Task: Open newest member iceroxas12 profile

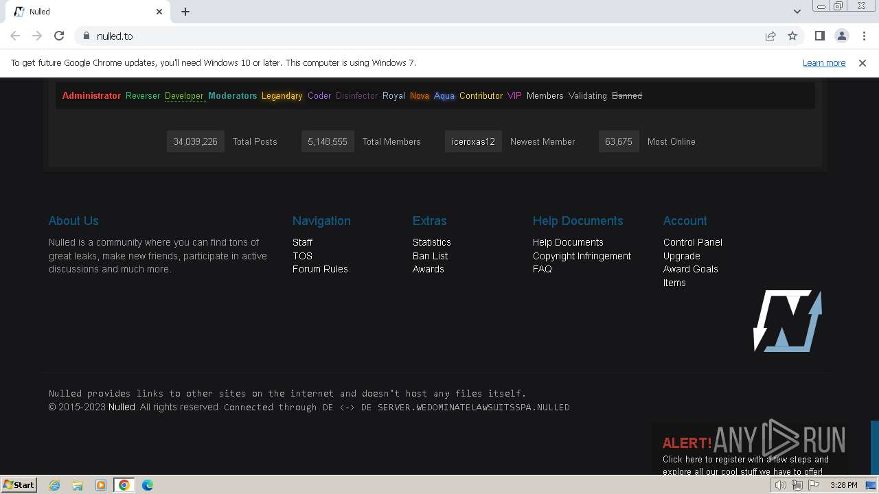Action: click(x=473, y=141)
